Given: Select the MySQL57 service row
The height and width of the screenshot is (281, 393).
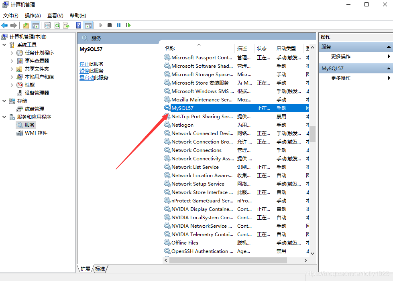Looking at the screenshot, I should 236,108.
